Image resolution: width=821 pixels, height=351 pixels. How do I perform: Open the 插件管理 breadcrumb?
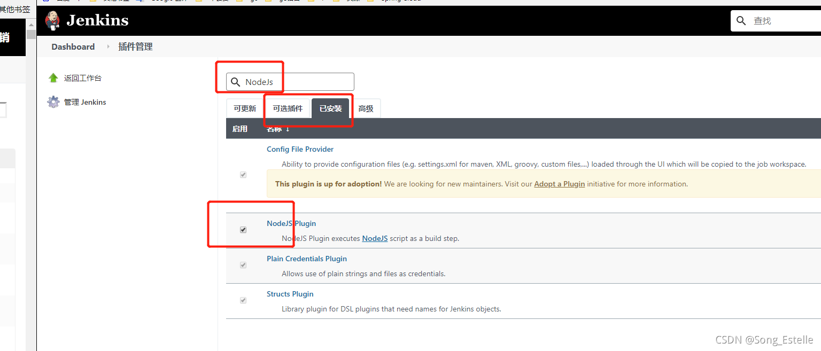tap(135, 46)
